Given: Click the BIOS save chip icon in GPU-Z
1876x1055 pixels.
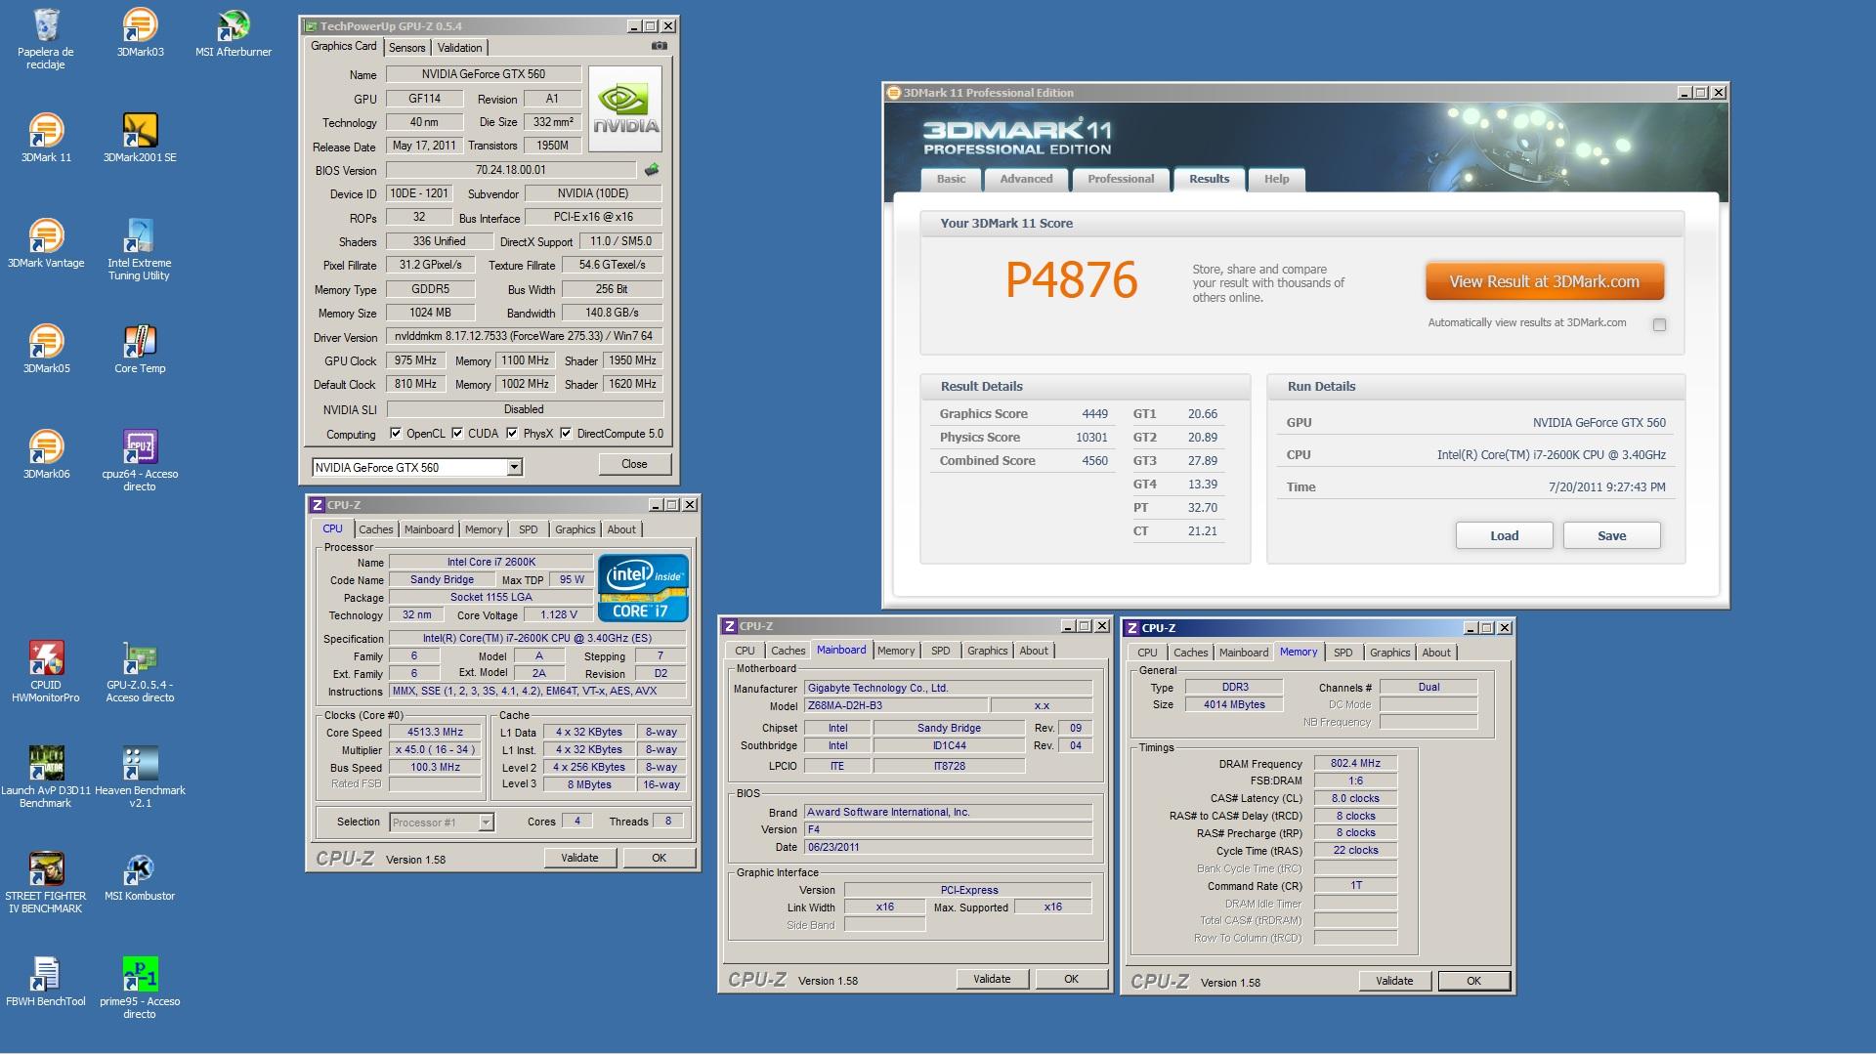Looking at the screenshot, I should (652, 170).
